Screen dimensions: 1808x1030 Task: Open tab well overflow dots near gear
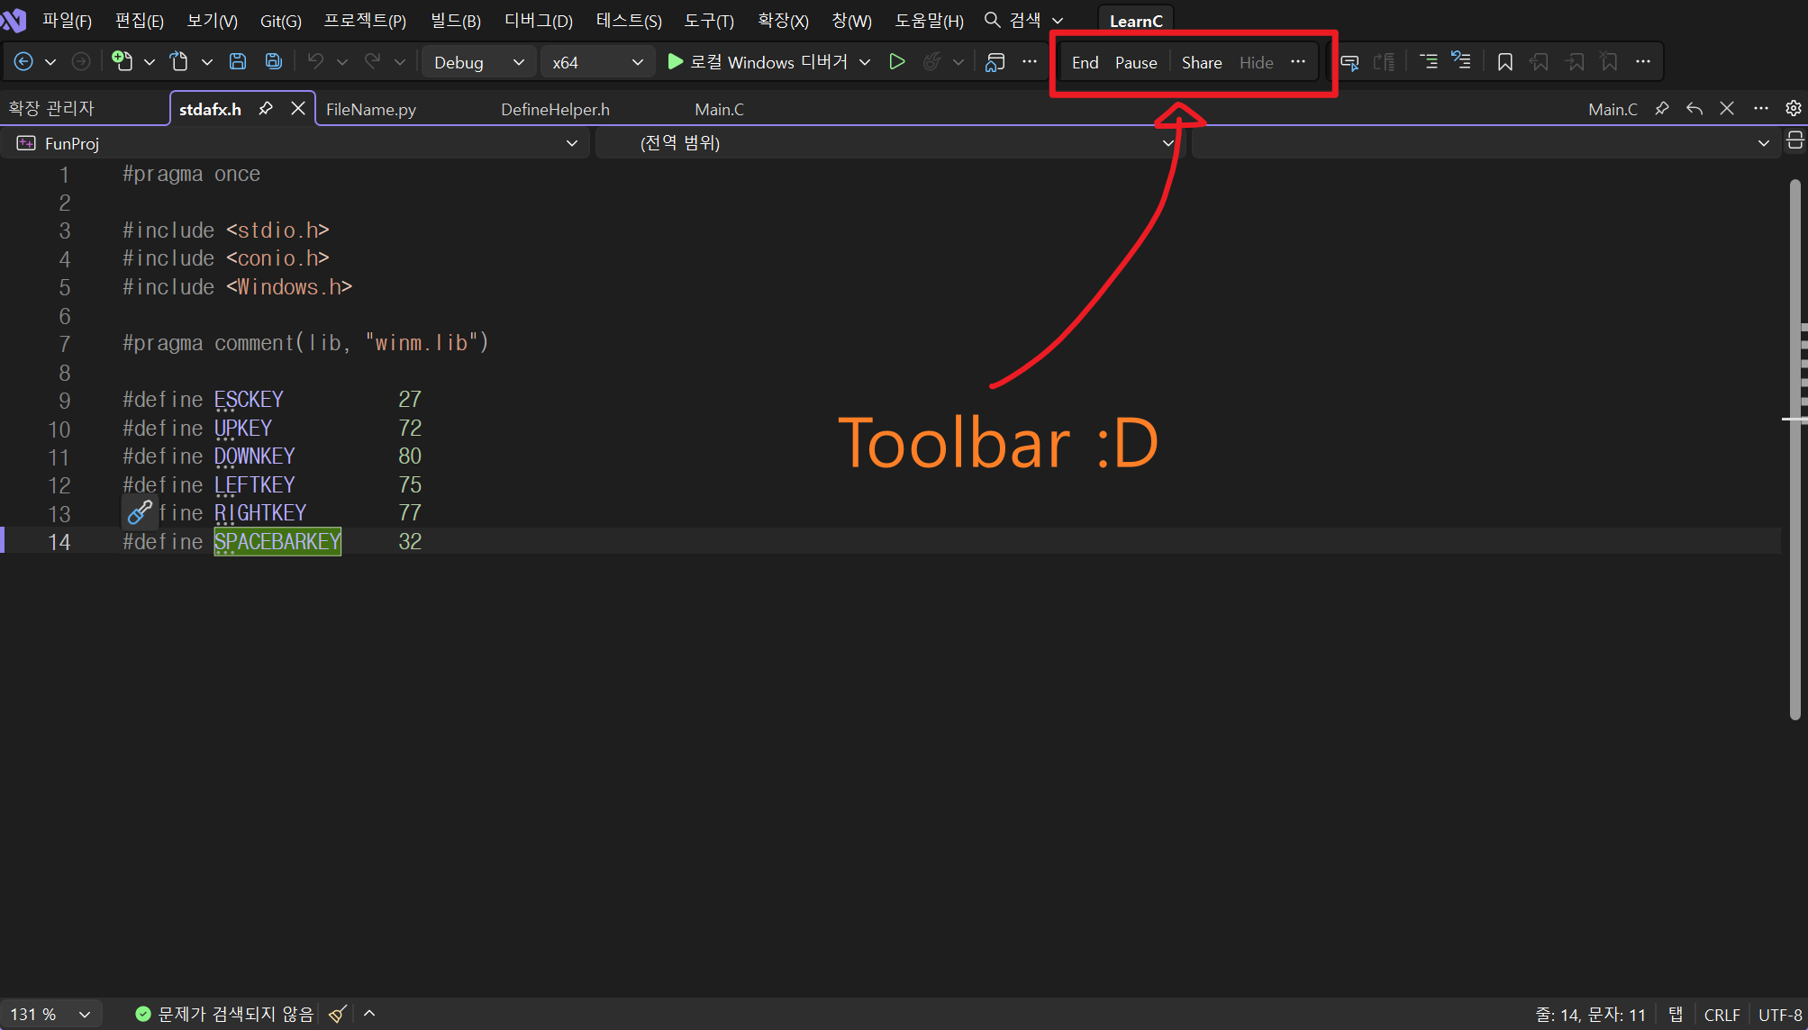tap(1761, 109)
